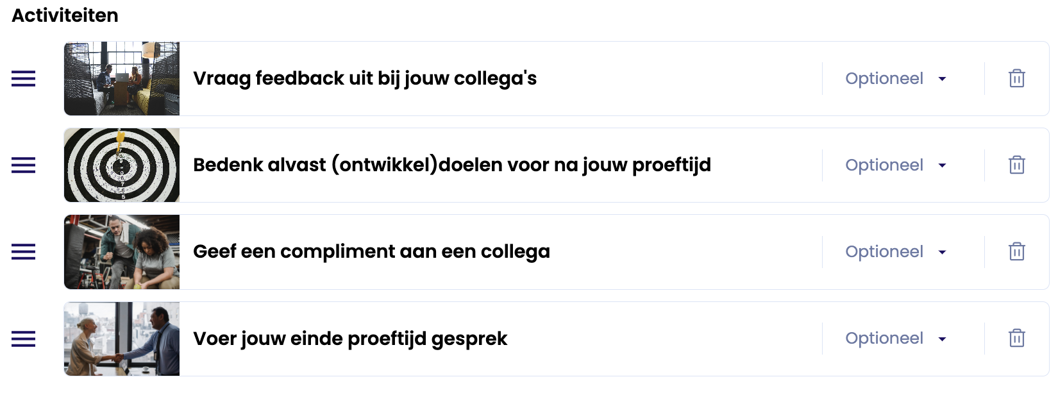Viewport: 1058px width, 395px height.
Task: Expand Optioneel dropdown for "Voer jouw einde proeftijd"
Action: point(896,338)
